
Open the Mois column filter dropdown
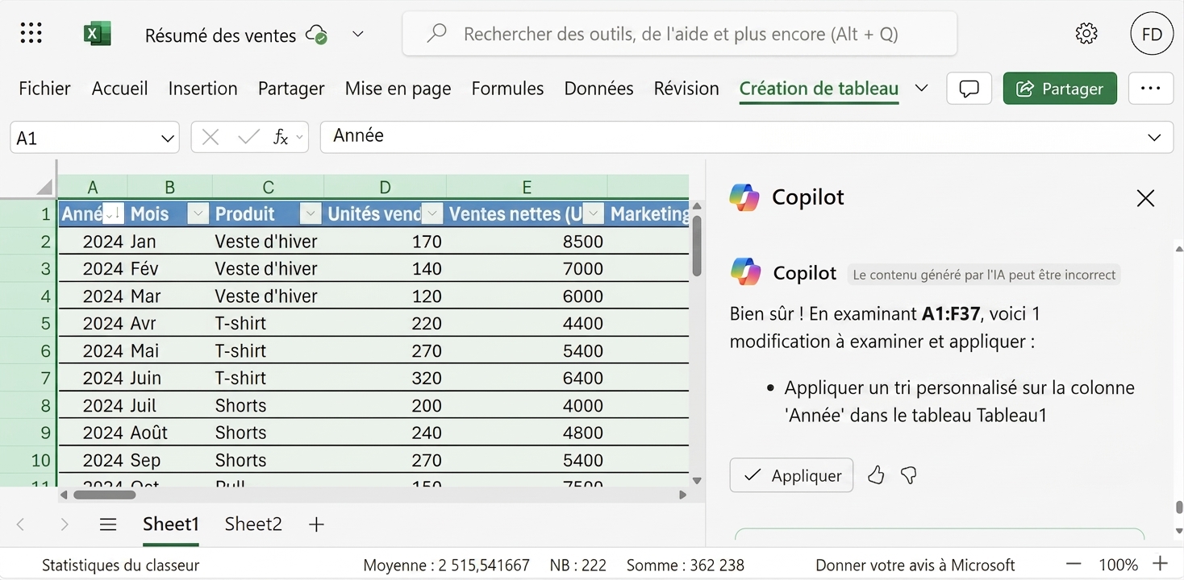point(198,213)
